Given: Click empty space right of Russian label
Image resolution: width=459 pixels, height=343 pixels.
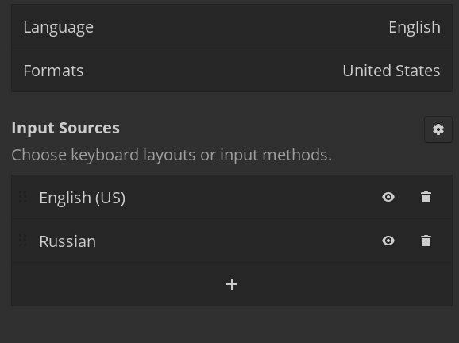Looking at the screenshot, I should click(234, 241).
